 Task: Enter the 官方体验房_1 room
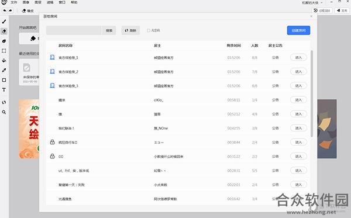tap(298, 57)
